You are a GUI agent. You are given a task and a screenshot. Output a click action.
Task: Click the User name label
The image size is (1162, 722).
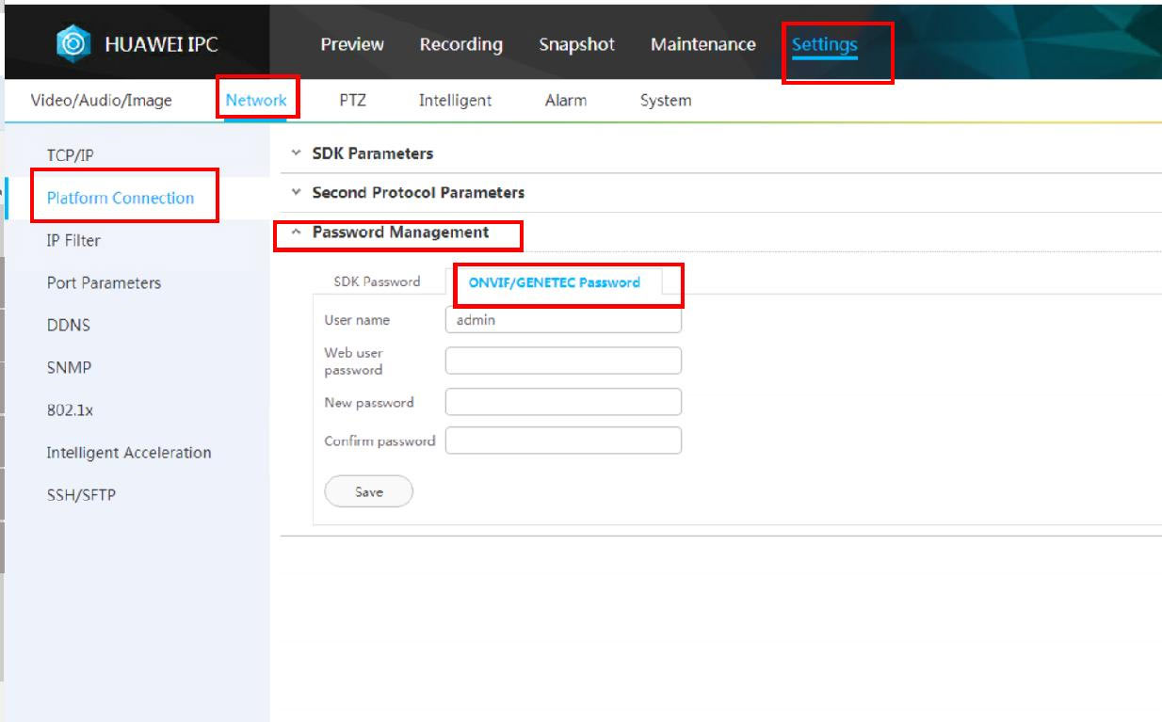click(357, 320)
